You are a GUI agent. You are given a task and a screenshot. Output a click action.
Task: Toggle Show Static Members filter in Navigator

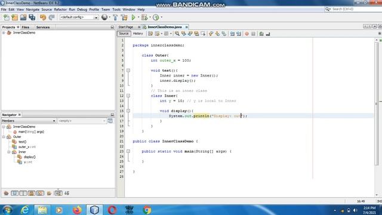[23, 193]
